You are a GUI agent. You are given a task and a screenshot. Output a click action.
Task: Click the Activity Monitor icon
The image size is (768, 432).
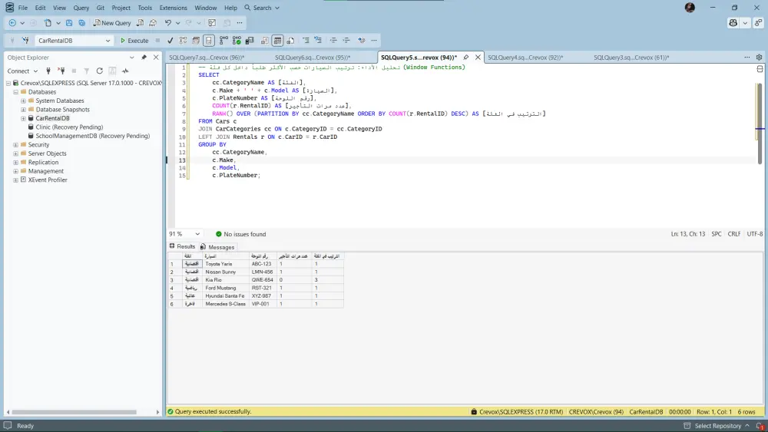tap(125, 71)
